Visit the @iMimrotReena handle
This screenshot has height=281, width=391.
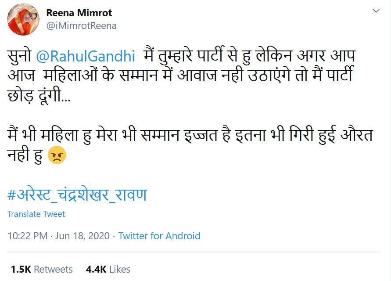81,26
